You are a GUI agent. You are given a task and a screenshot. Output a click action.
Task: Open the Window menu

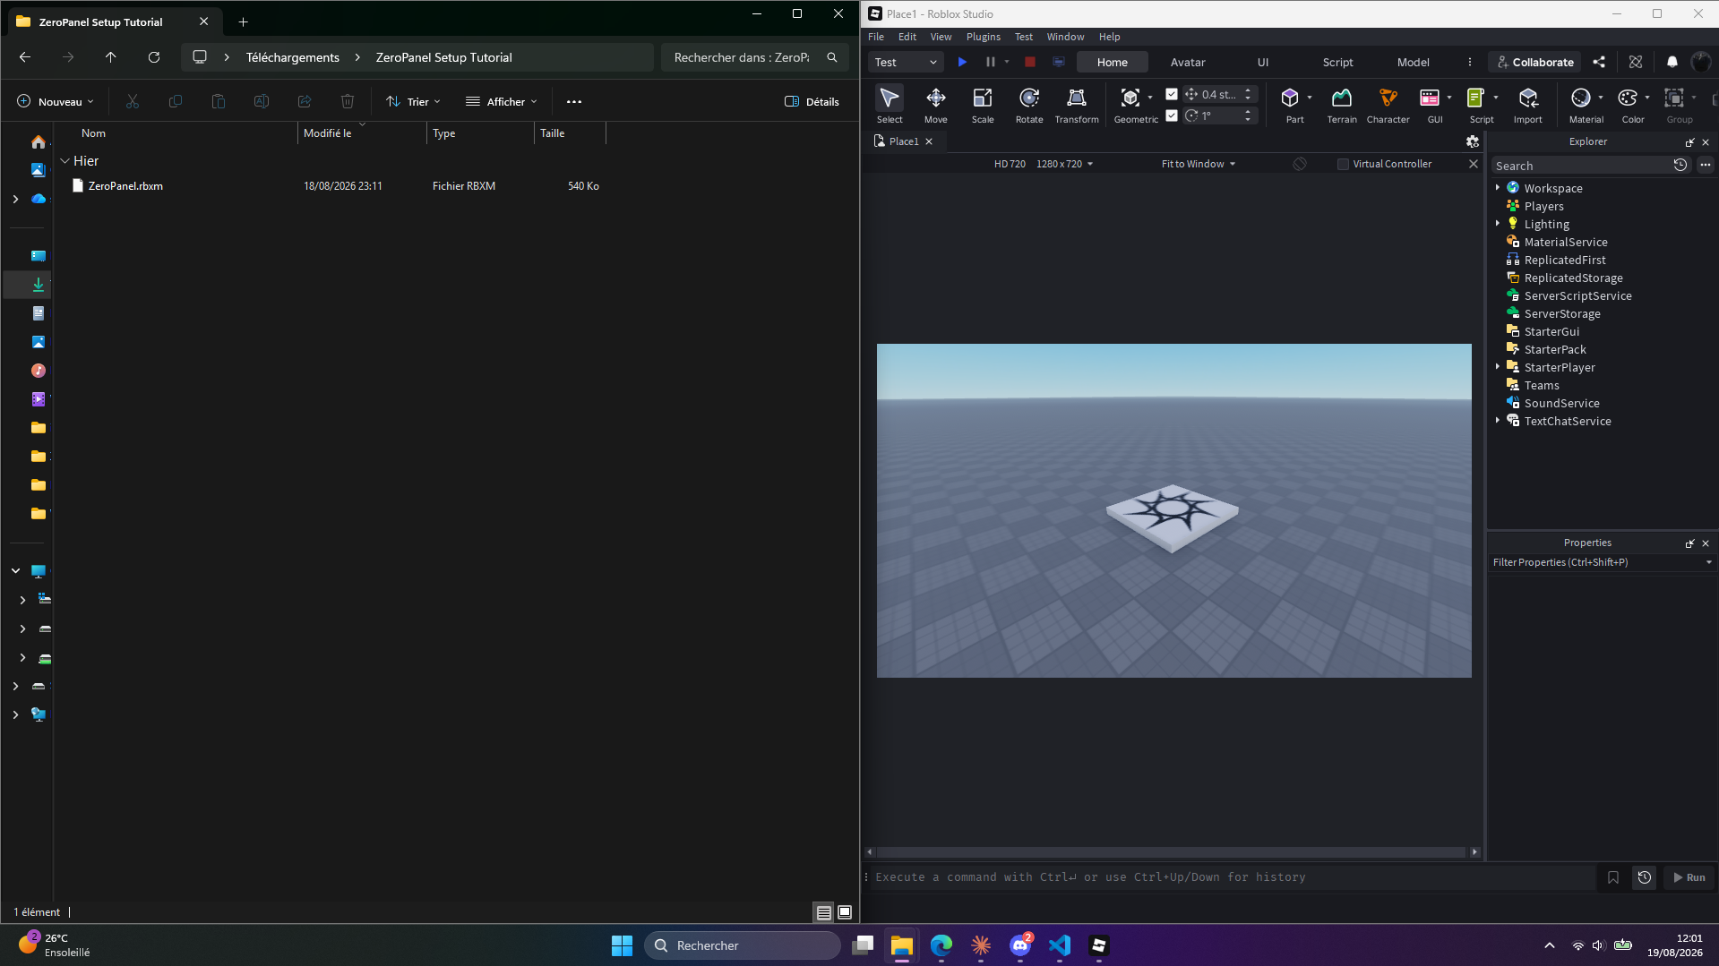click(1065, 37)
